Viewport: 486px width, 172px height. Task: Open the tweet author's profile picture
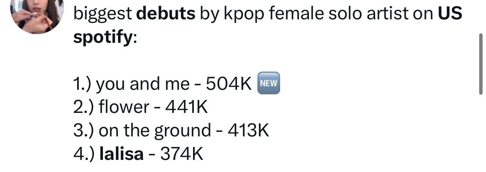click(36, 14)
